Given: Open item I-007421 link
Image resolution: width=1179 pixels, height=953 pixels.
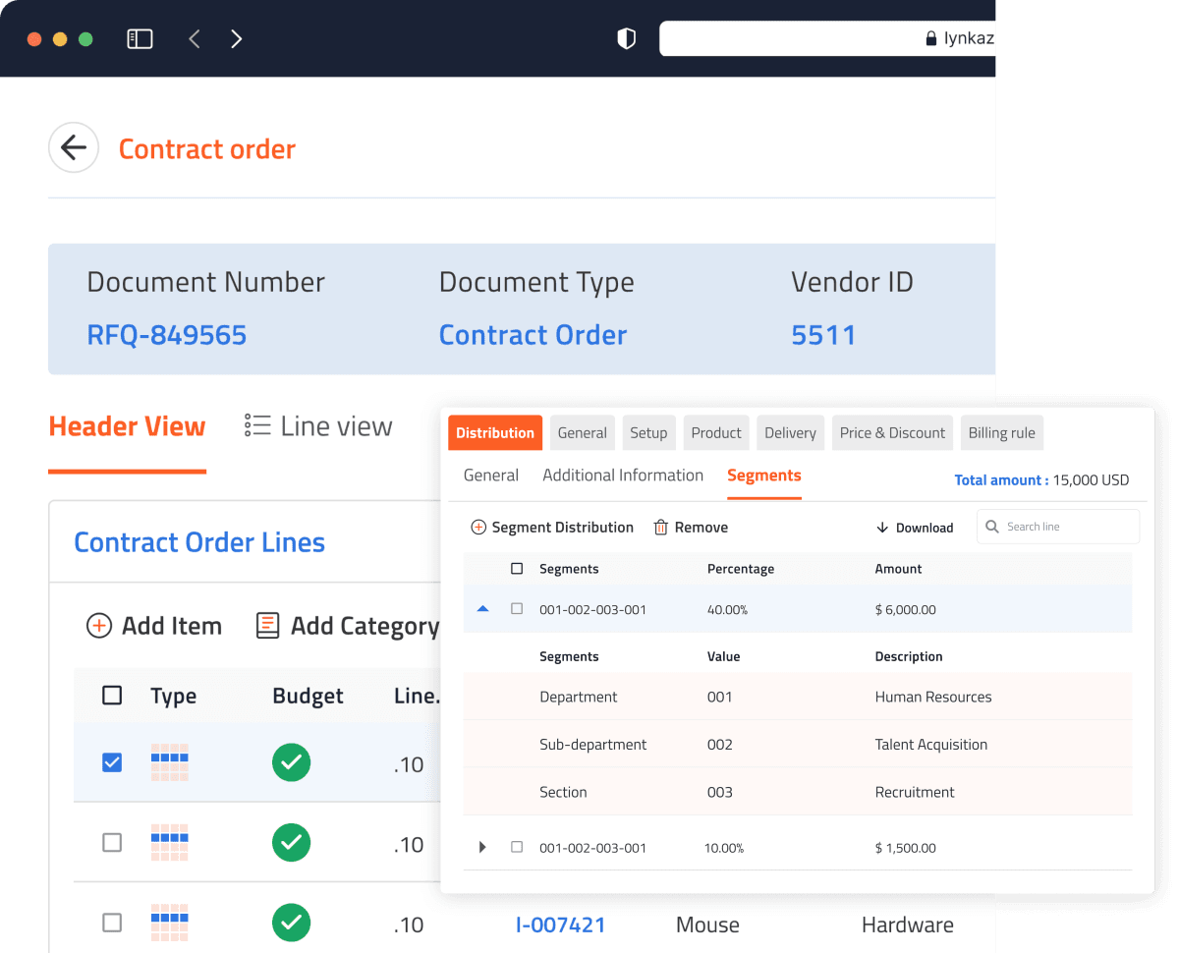Looking at the screenshot, I should click(x=560, y=925).
